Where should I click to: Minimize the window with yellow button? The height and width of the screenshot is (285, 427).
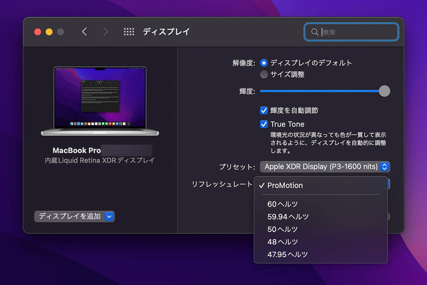click(49, 32)
